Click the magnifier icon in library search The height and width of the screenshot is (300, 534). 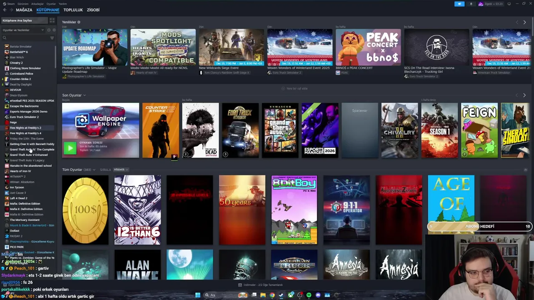coord(5,38)
